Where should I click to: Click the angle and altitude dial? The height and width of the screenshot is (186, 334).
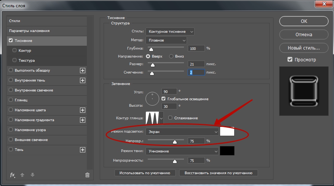coord(152,99)
